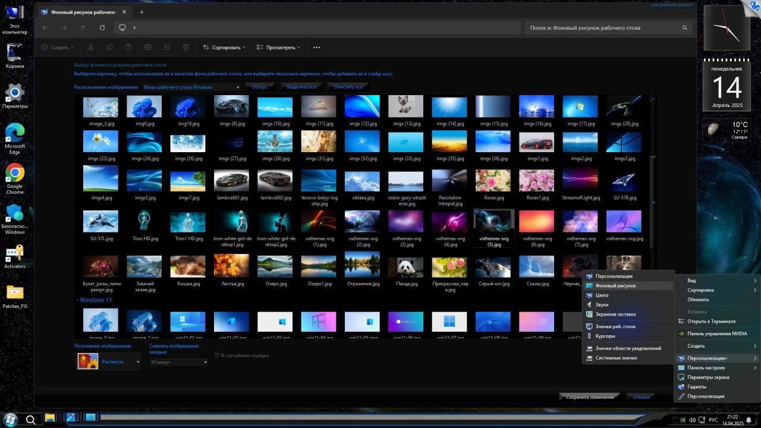
Task: Expand the address bar breadcrumb chevron
Action: tap(135, 27)
